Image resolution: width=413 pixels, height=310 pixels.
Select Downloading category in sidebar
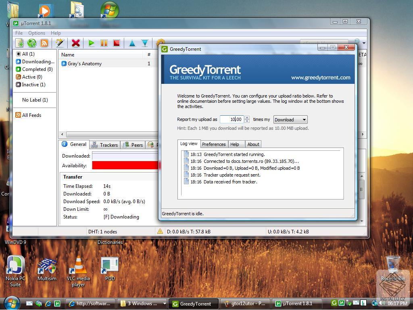(x=35, y=61)
